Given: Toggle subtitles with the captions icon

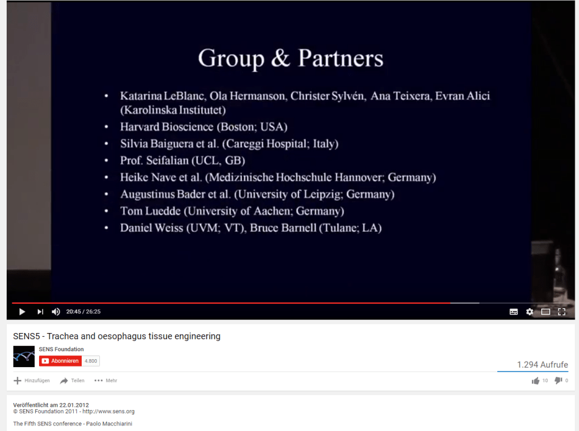Looking at the screenshot, I should [x=514, y=312].
